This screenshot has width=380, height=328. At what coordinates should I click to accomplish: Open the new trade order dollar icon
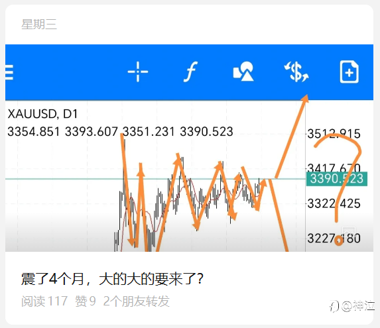point(296,72)
